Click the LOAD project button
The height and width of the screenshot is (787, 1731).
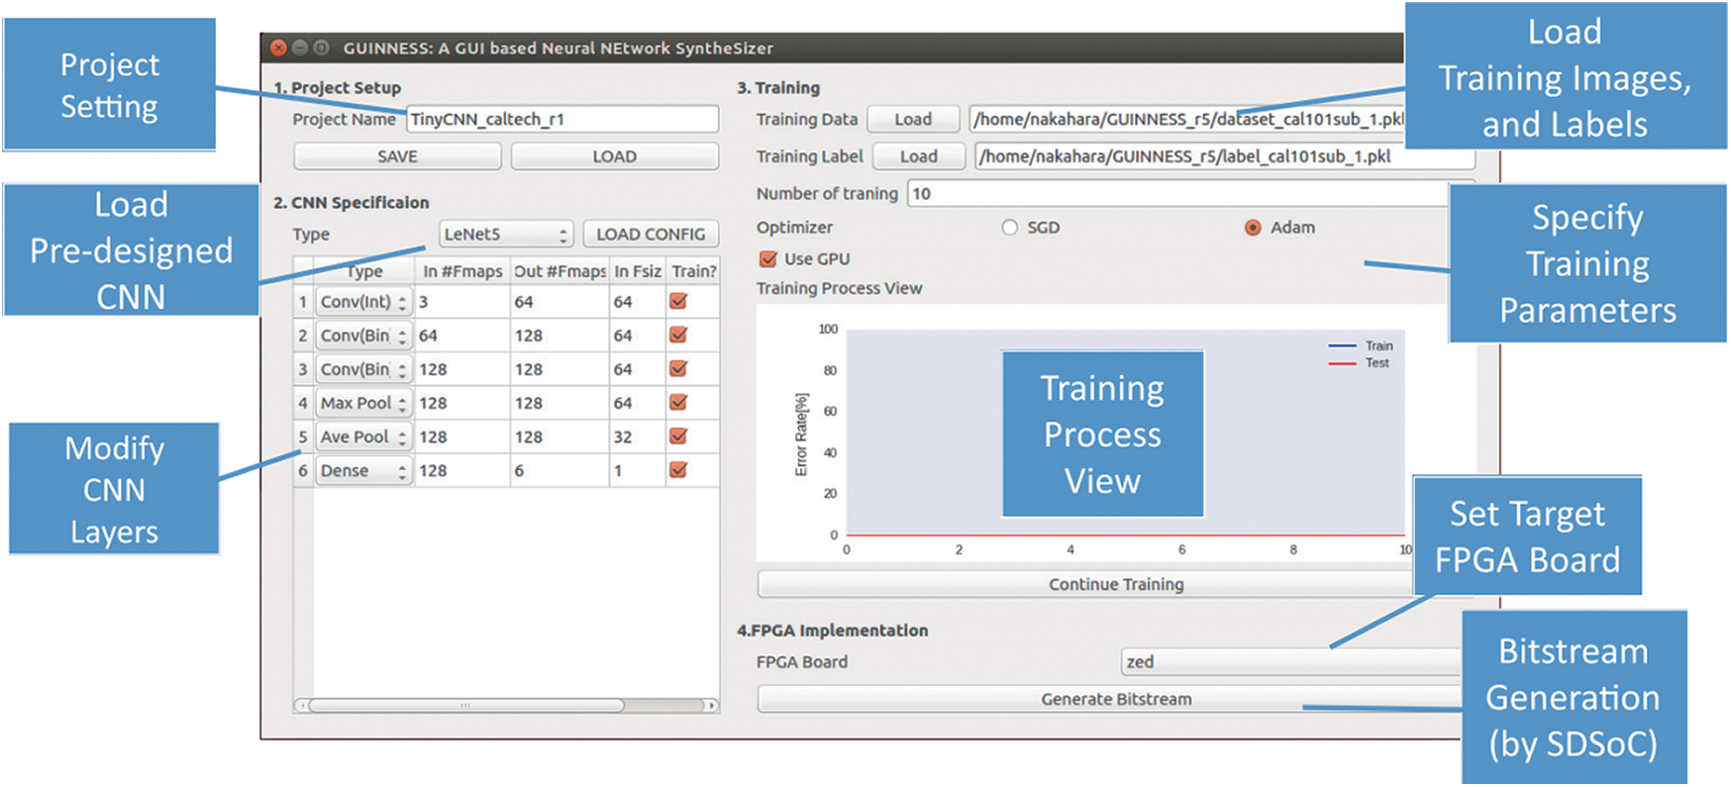[614, 156]
